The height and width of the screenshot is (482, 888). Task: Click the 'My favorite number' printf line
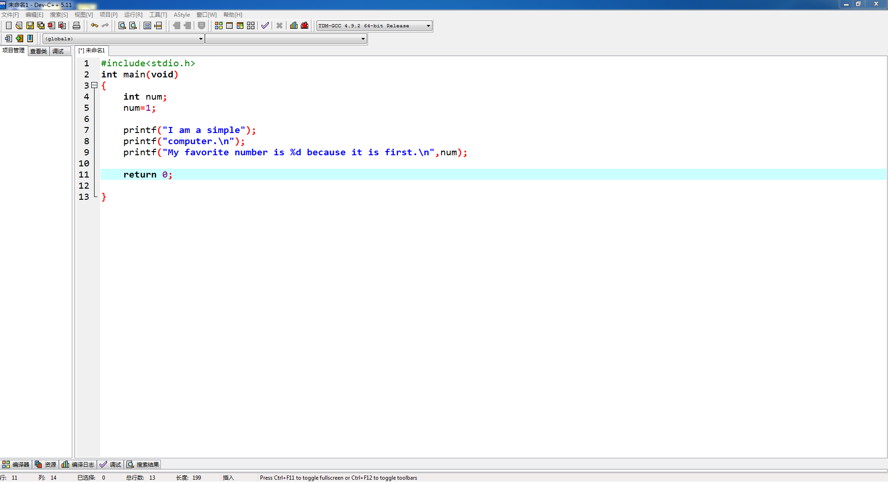click(295, 152)
